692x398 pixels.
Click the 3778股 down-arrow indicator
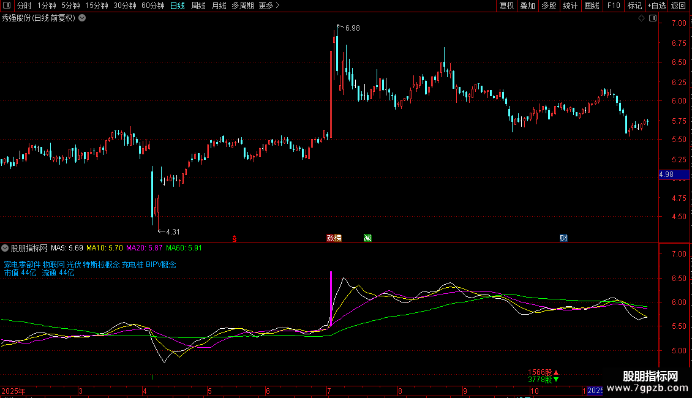pyautogui.click(x=543, y=380)
